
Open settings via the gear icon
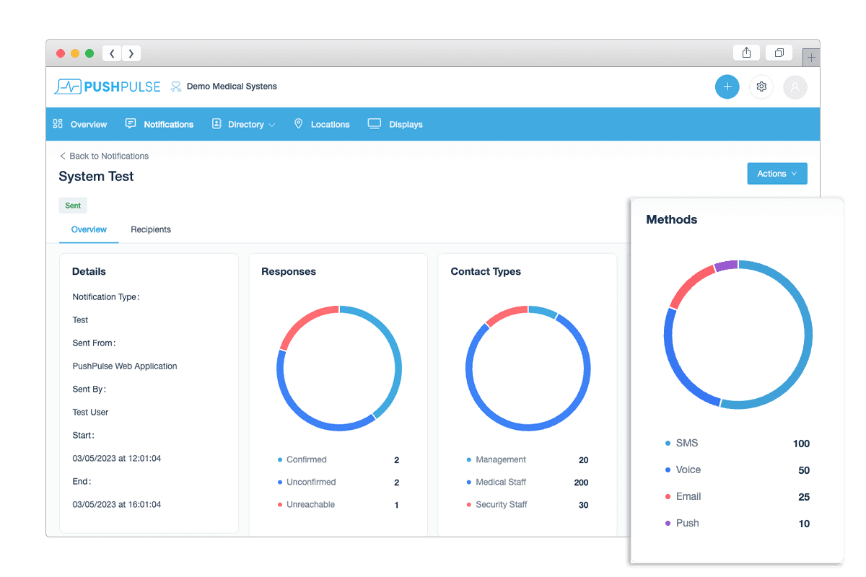pos(761,87)
